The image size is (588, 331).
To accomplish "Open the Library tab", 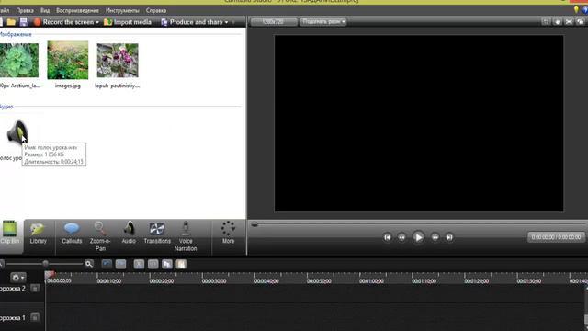I will coord(39,234).
